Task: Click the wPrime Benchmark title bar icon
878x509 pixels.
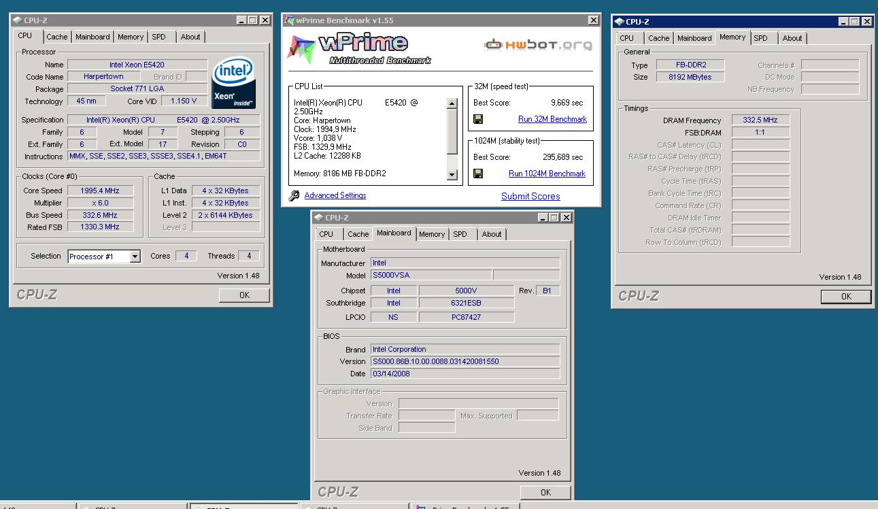Action: [289, 20]
